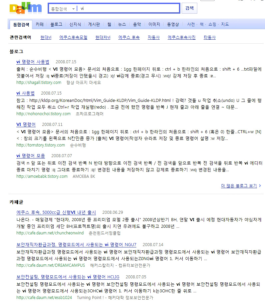This screenshot has width=265, height=304.
Task: Click related search term 에쿠스후속사진
Action: [x=182, y=37]
